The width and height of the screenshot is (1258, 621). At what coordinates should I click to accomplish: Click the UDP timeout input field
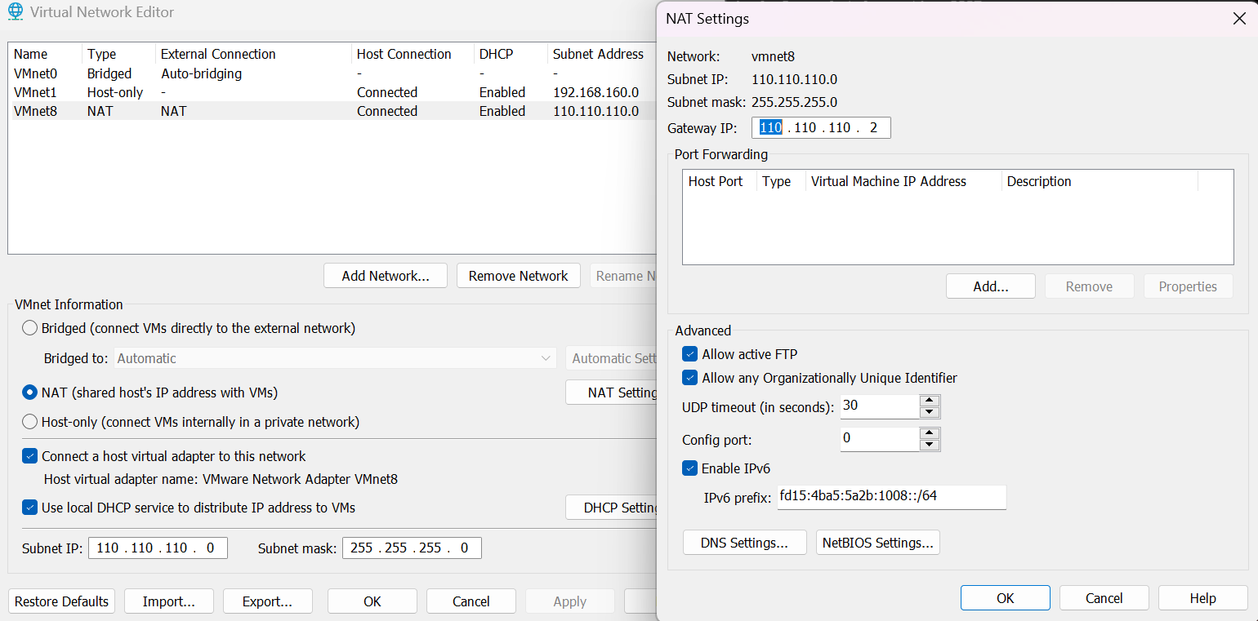pos(880,406)
